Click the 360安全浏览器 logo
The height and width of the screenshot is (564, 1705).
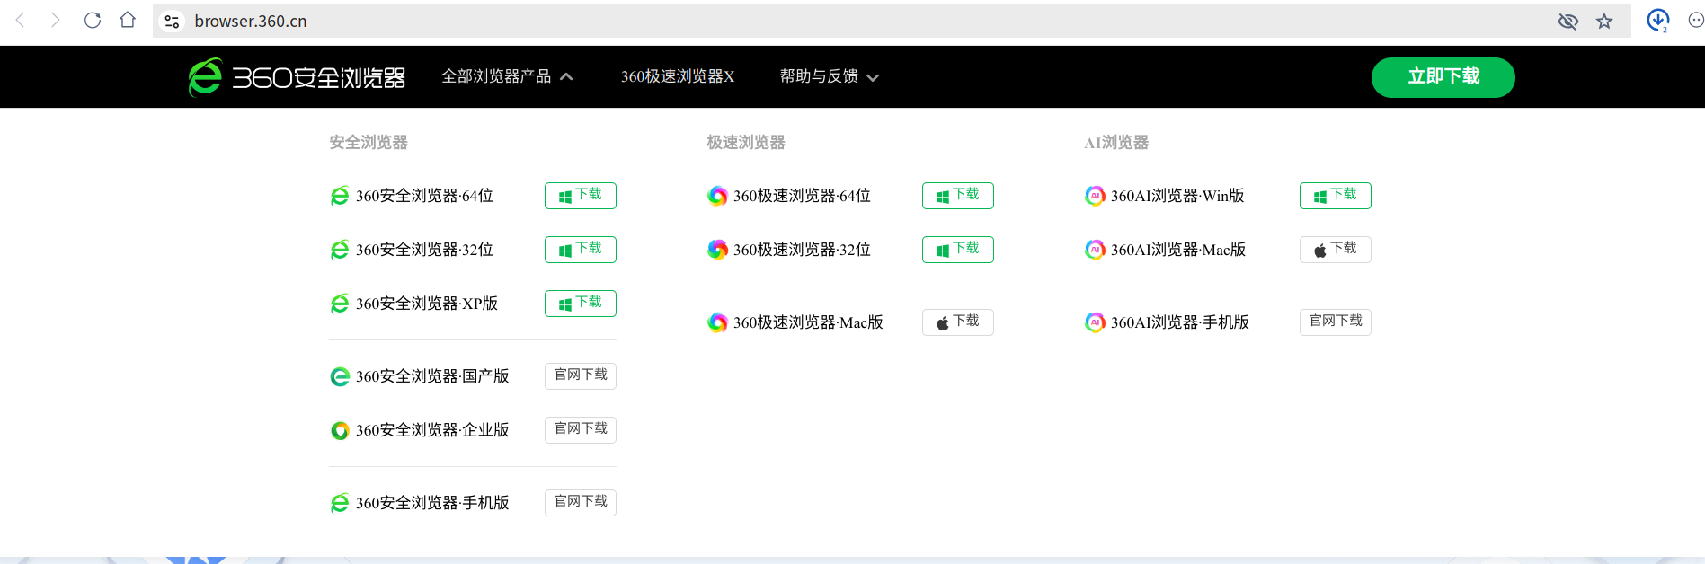point(297,77)
